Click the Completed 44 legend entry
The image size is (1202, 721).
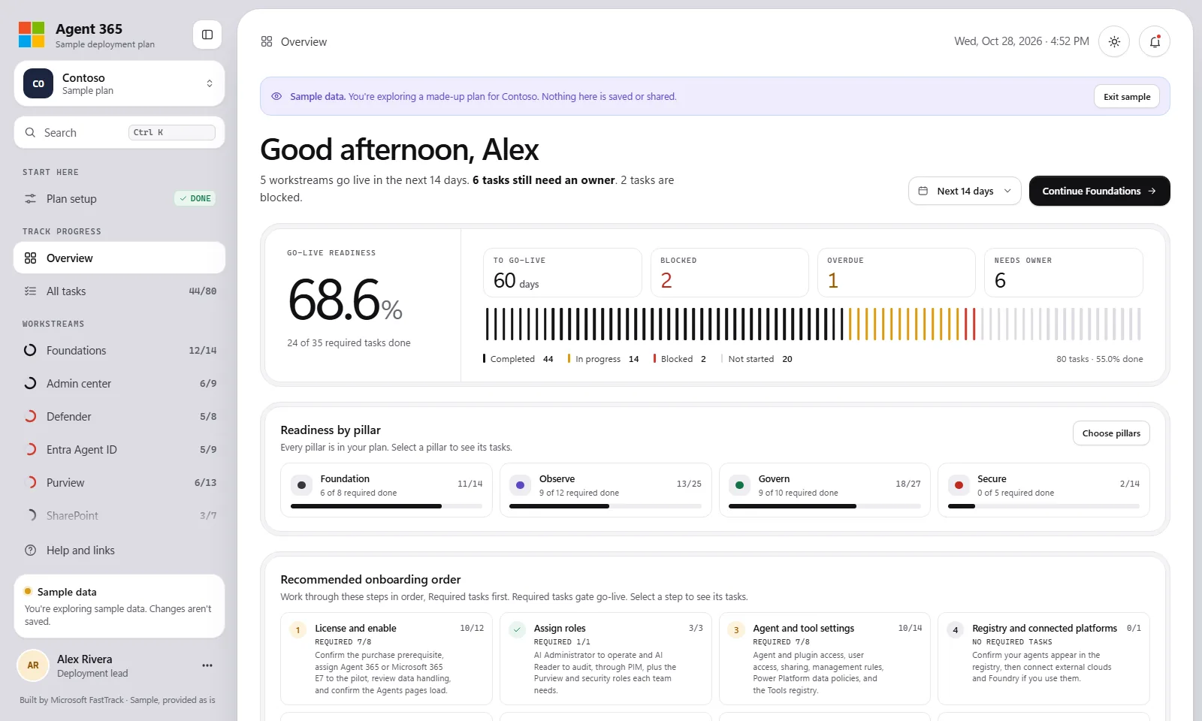[x=518, y=359]
